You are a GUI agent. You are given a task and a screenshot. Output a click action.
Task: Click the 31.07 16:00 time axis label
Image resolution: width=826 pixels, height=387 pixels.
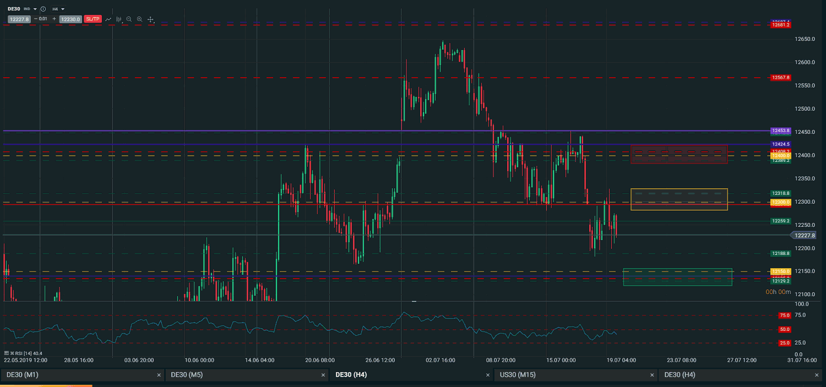coord(801,361)
